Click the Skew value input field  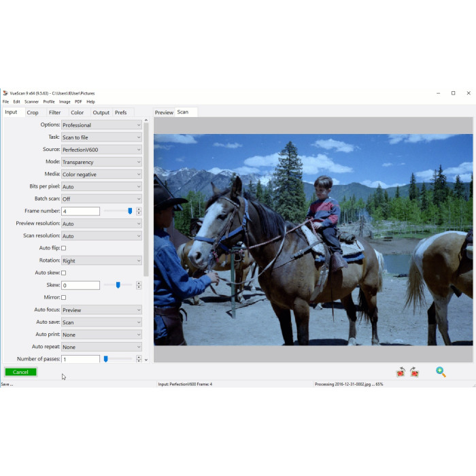(x=81, y=285)
